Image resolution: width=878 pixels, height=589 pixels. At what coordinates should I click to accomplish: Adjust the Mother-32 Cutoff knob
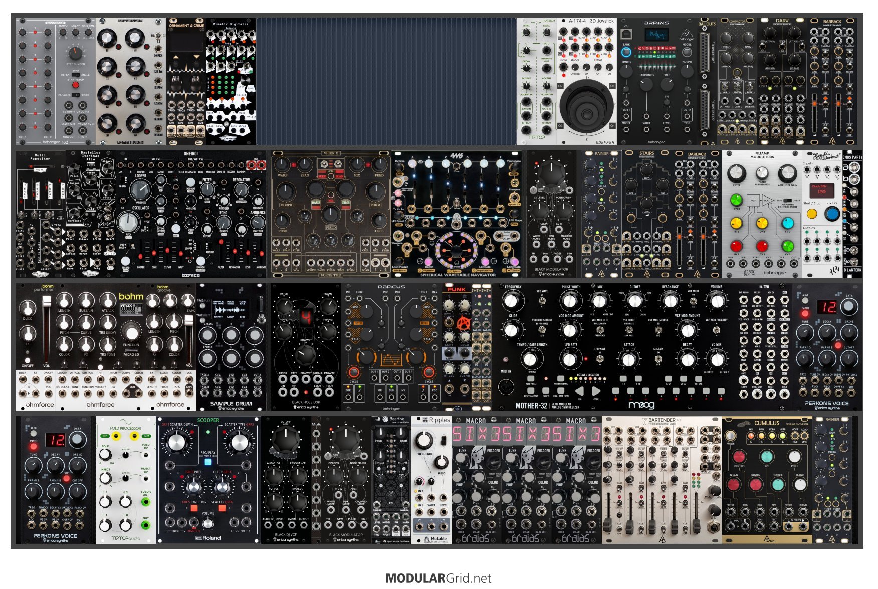635,301
